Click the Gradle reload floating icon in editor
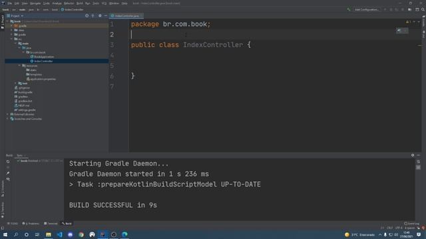 [399, 31]
